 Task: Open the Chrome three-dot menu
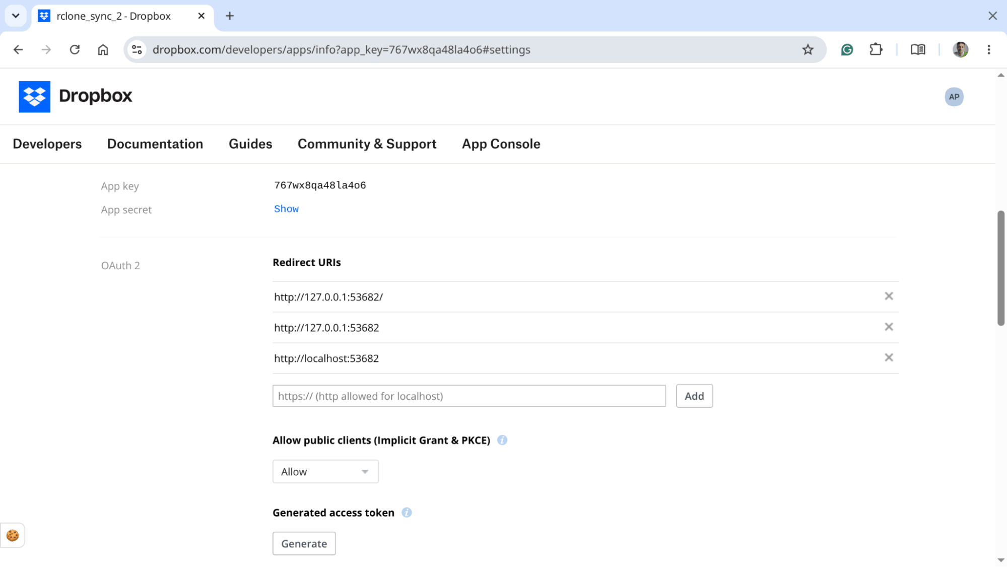(x=988, y=49)
